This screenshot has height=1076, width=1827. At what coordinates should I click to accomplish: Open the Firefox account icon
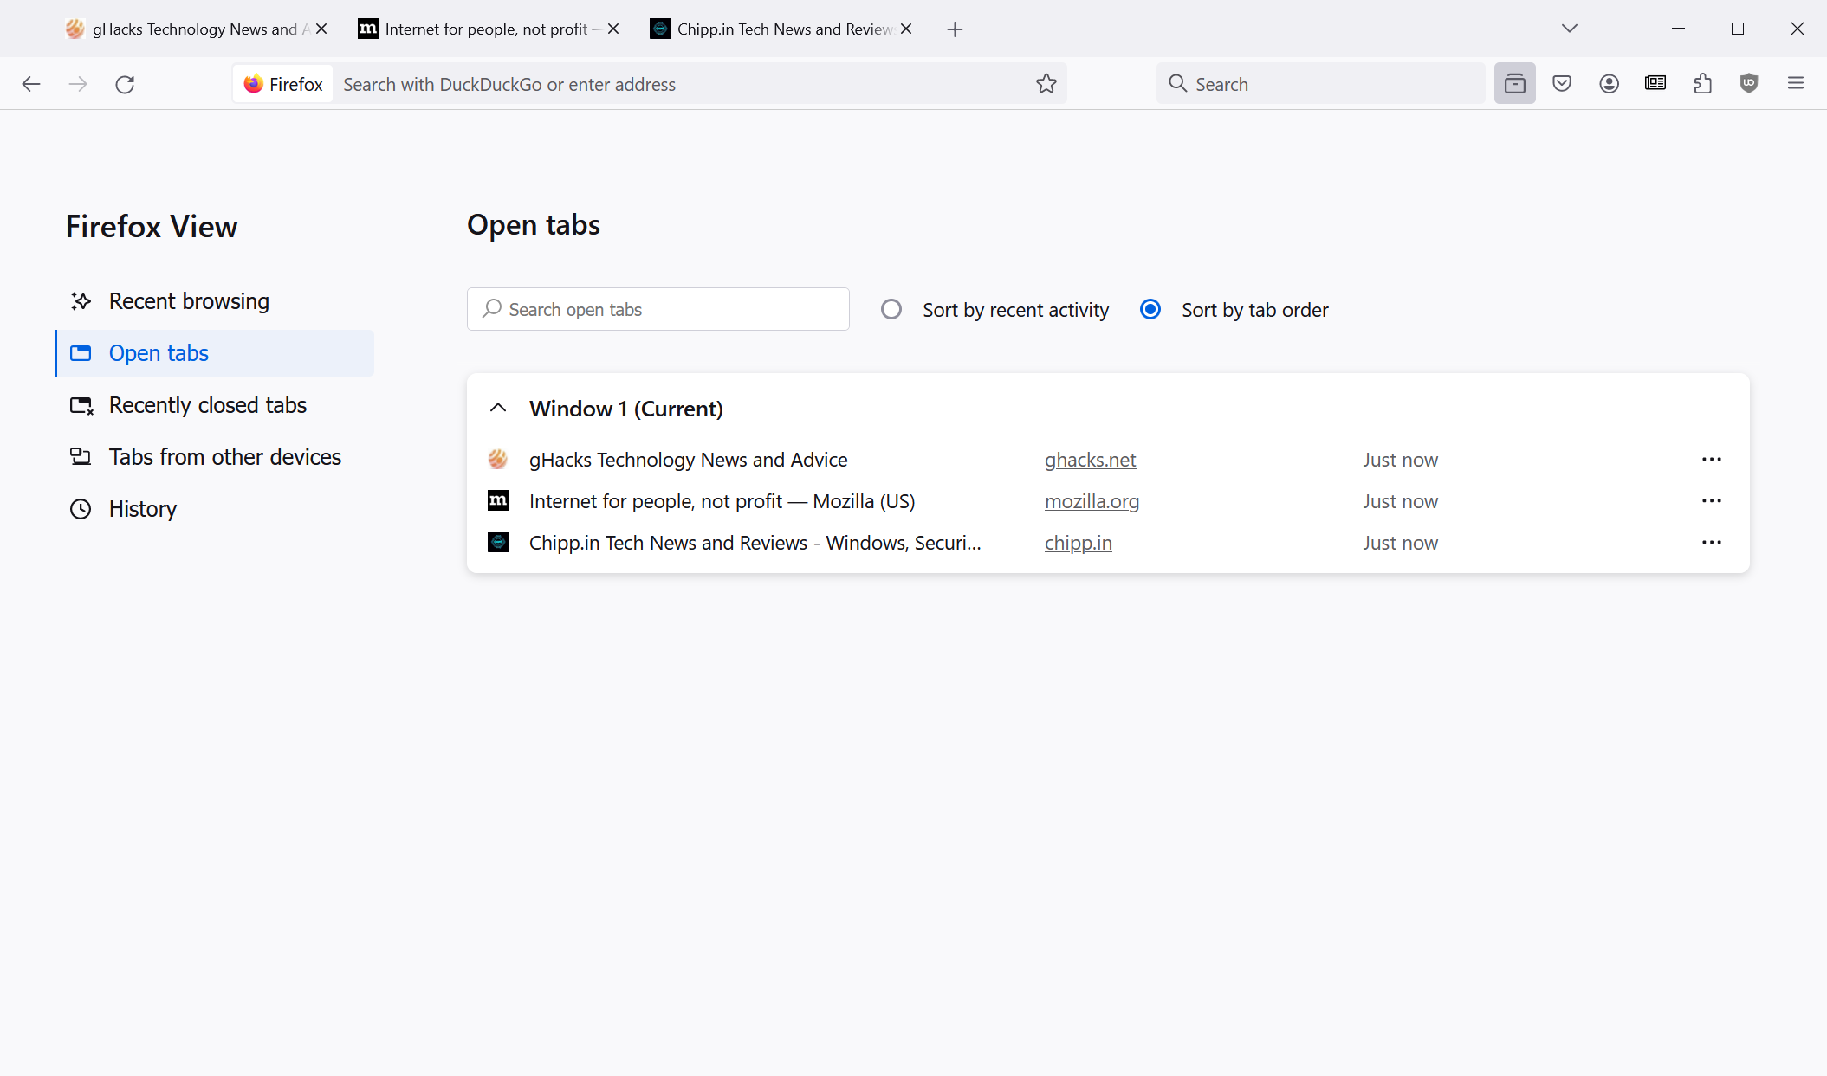[x=1609, y=84]
